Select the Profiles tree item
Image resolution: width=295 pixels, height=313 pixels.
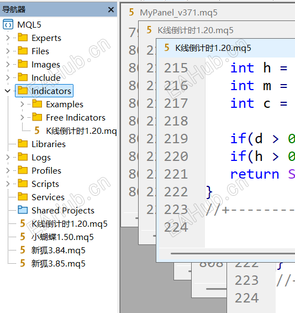click(x=46, y=171)
